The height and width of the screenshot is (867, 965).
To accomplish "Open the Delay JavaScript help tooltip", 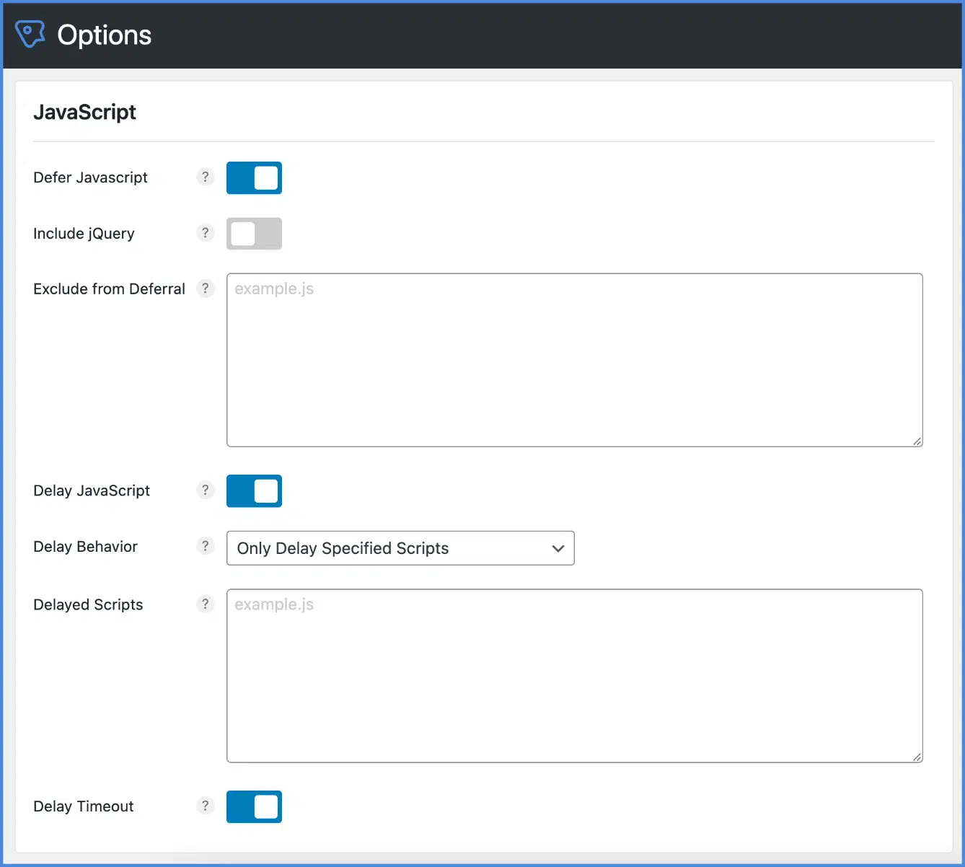I will pos(206,490).
